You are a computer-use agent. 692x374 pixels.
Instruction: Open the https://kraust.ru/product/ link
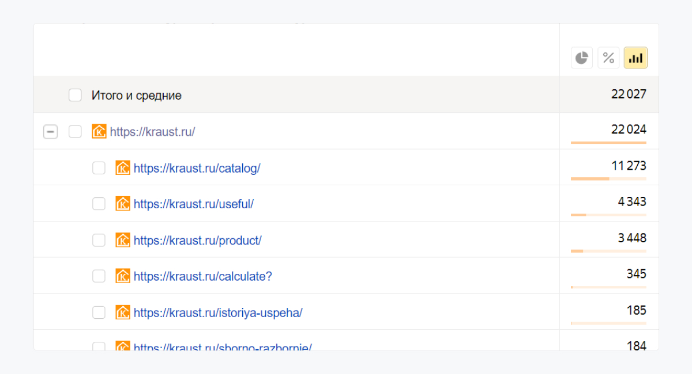pos(197,240)
